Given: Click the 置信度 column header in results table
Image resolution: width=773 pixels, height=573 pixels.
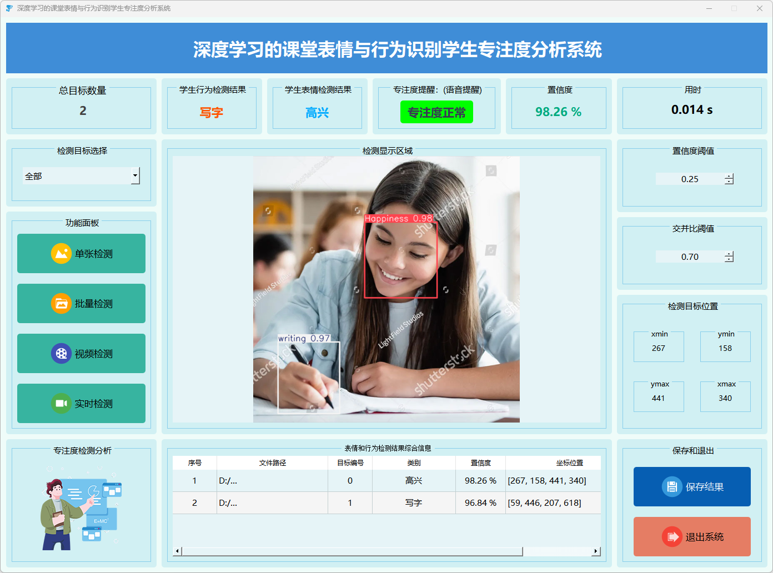Looking at the screenshot, I should [x=480, y=463].
